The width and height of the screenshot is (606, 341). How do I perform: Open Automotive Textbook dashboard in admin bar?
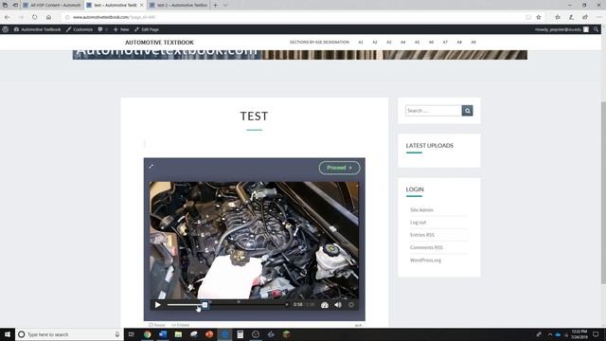(38, 29)
